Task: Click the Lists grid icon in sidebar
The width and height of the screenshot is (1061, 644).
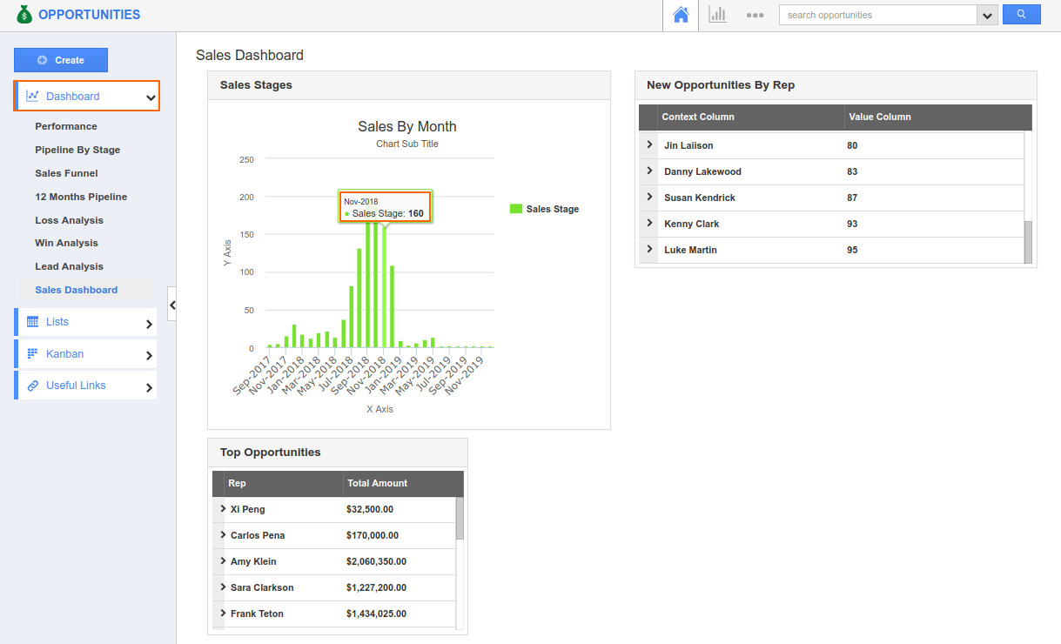Action: click(32, 321)
